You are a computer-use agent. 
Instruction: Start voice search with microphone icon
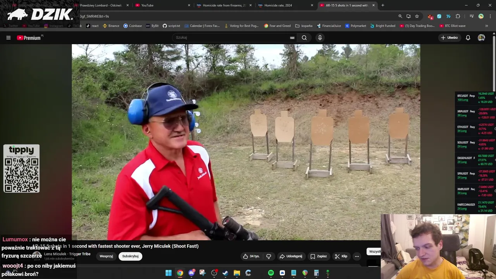click(x=320, y=38)
